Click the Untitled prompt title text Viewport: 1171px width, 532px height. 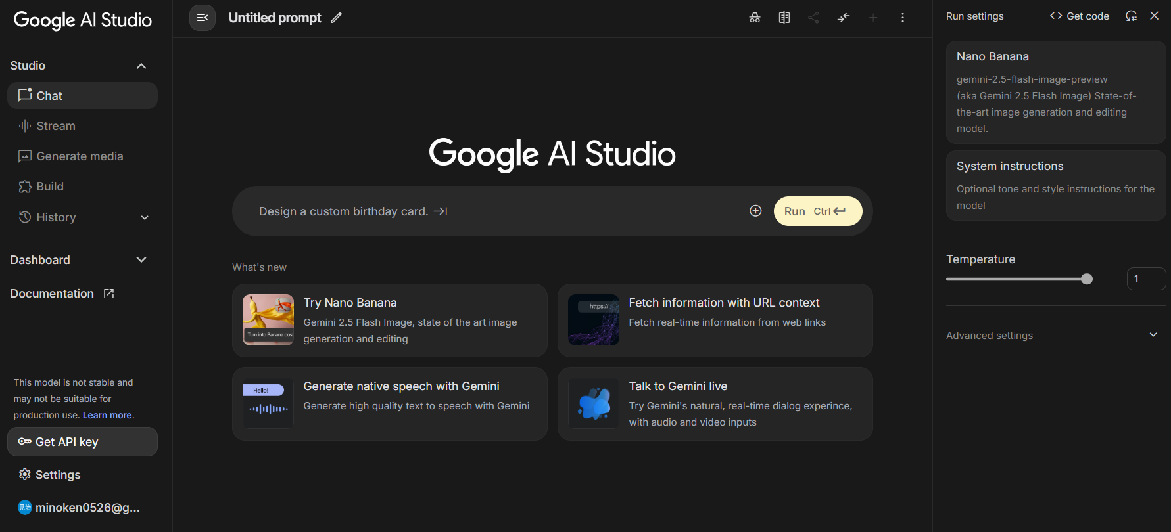pos(275,18)
